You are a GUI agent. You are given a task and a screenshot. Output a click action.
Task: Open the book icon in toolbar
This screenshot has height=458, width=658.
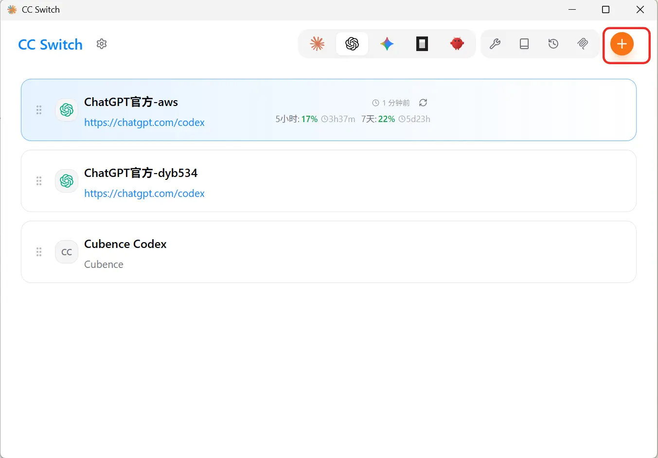(524, 44)
